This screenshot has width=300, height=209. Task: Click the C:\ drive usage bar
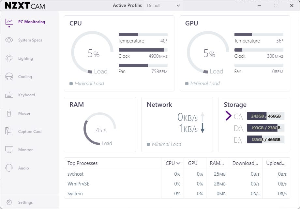(x=266, y=116)
